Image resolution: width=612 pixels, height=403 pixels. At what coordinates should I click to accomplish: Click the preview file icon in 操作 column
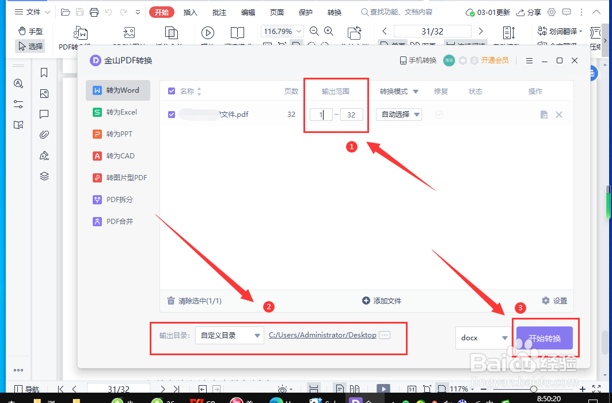[543, 115]
